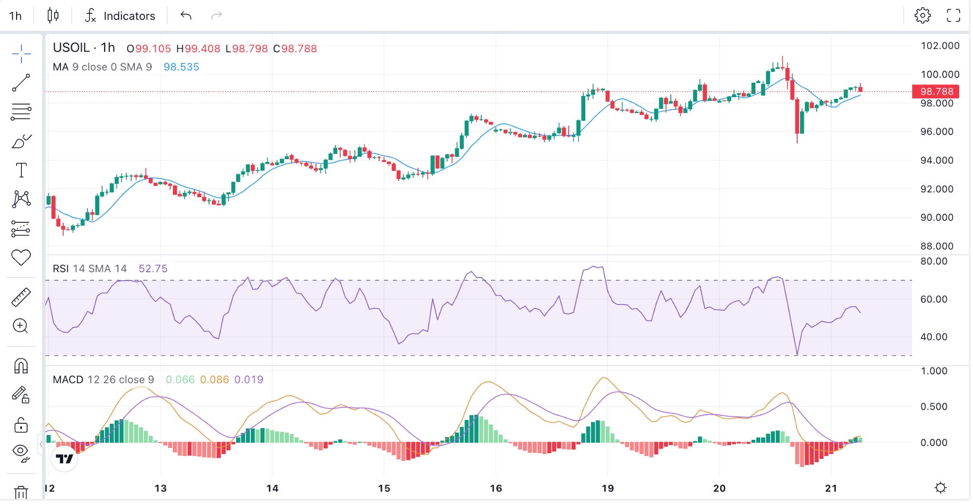Hide all drawings with eye icon
This screenshot has height=504, width=973.
21,453
